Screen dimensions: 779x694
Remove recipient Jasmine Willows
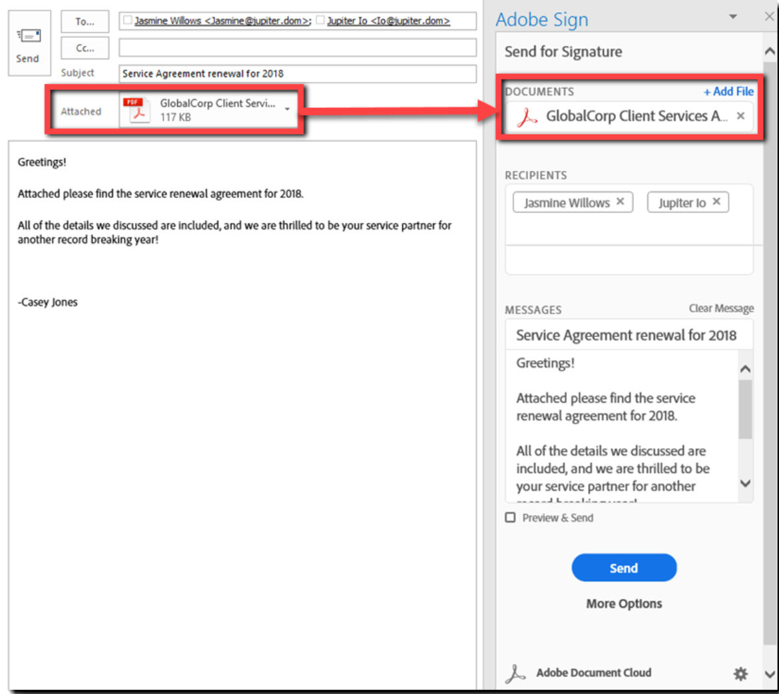(620, 201)
